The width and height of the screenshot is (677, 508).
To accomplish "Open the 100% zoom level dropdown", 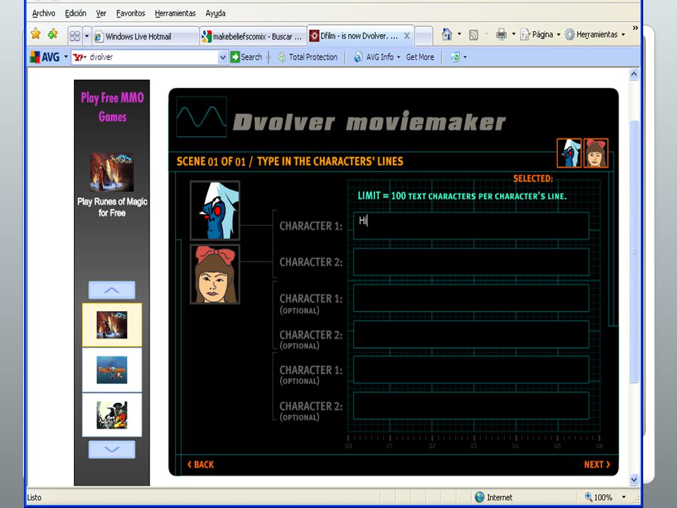I will (x=624, y=497).
